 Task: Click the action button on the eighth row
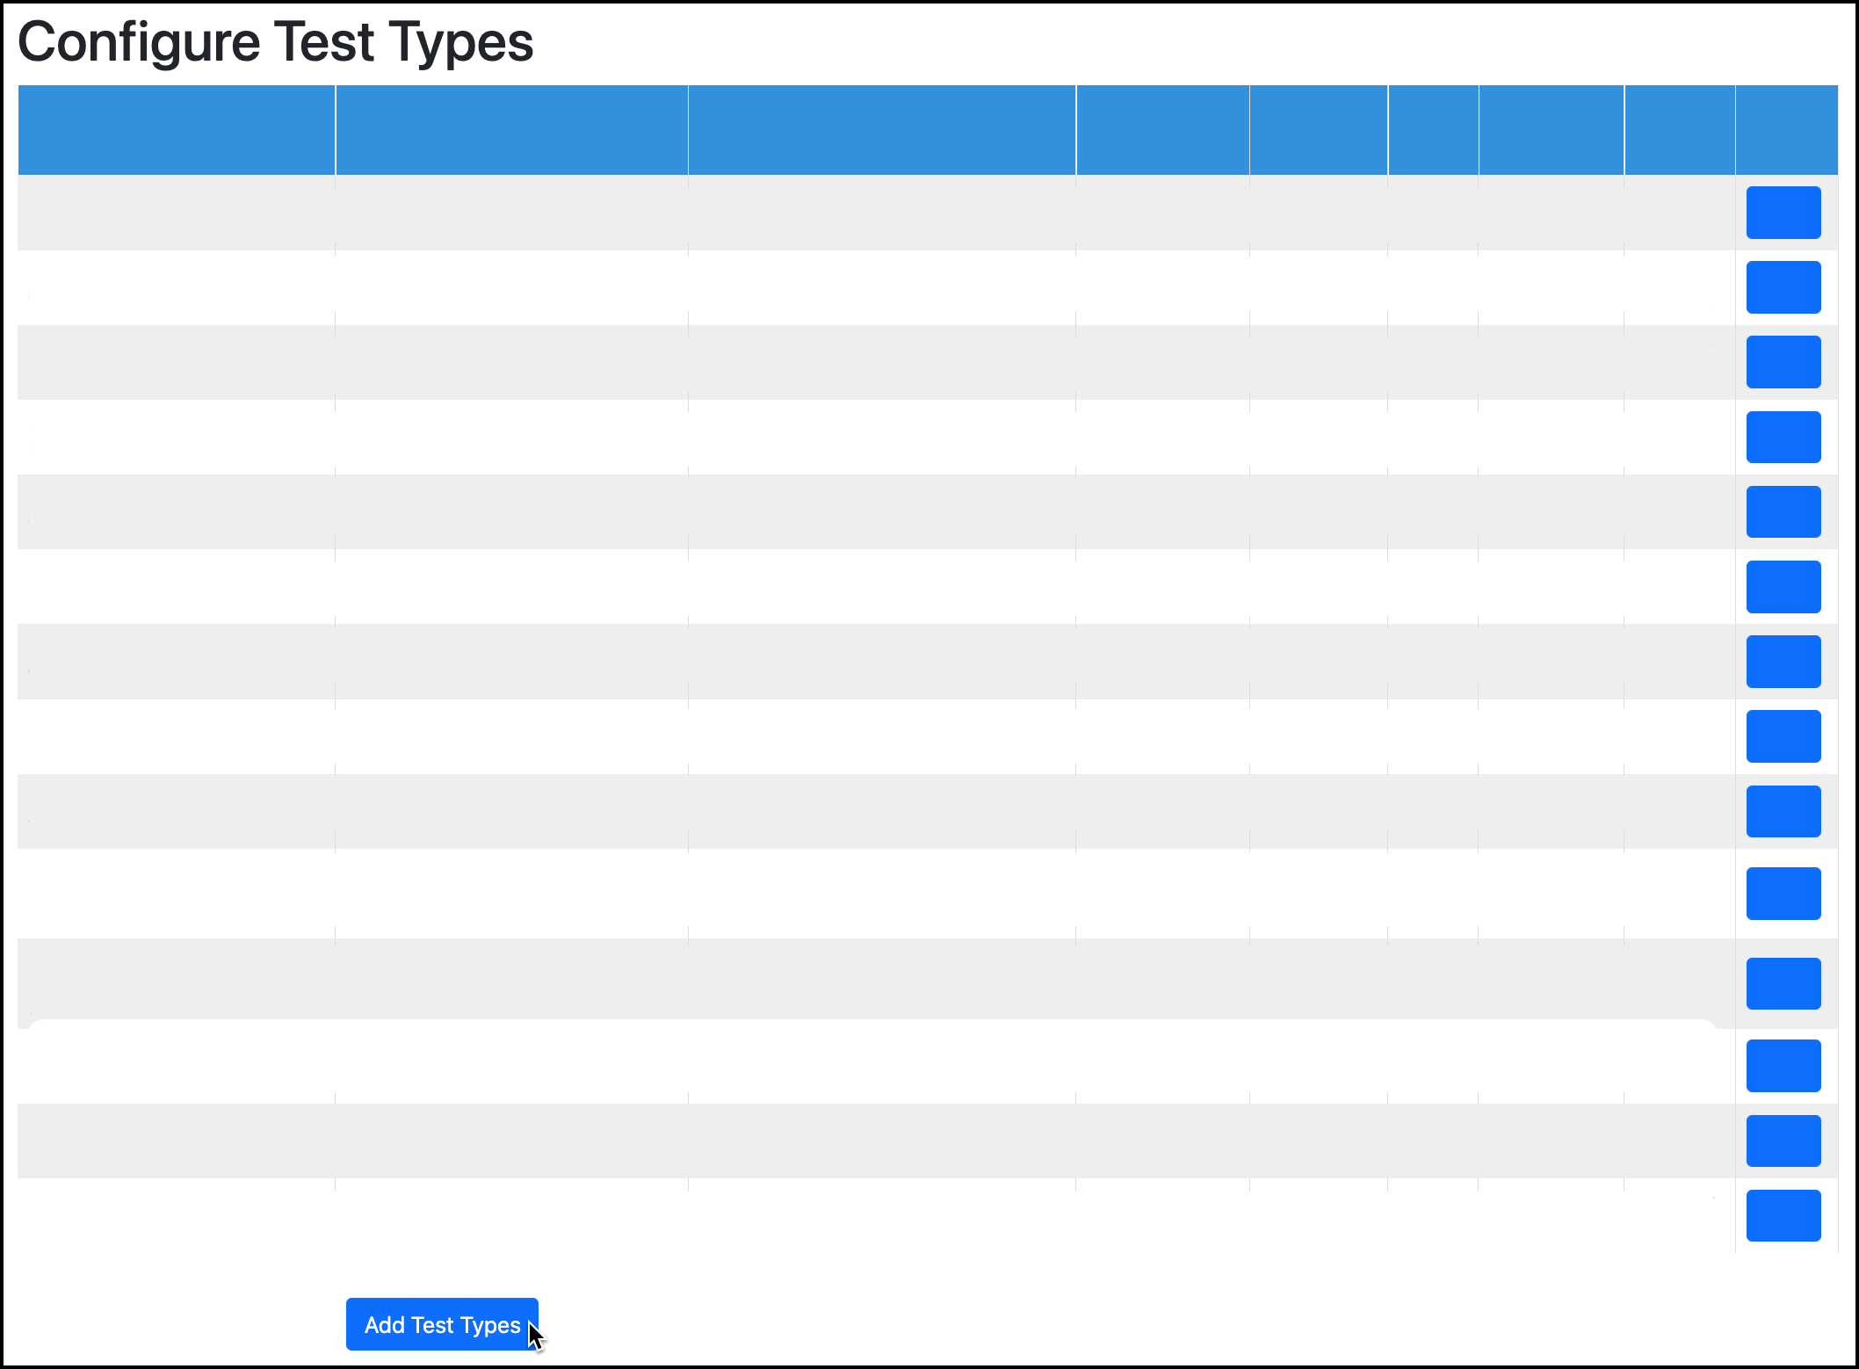1783,736
